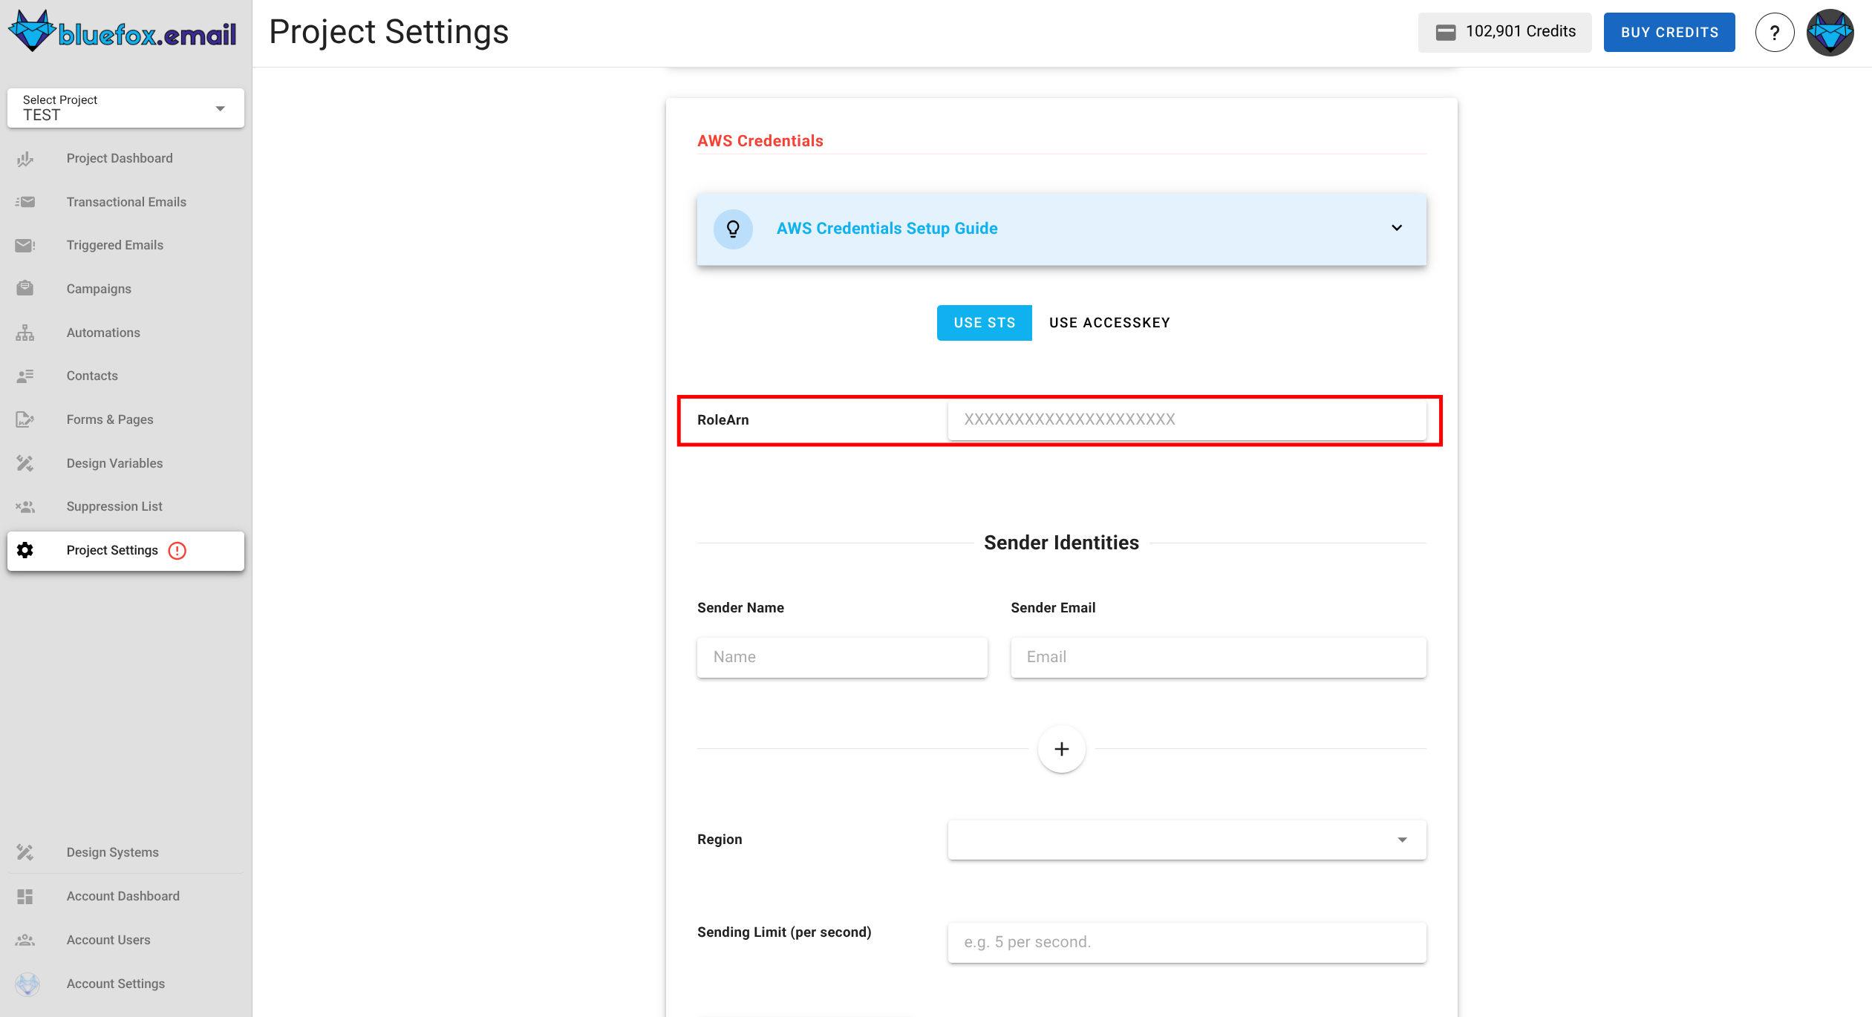This screenshot has height=1017, width=1872.
Task: Open the Suppression List icon
Action: coord(25,506)
